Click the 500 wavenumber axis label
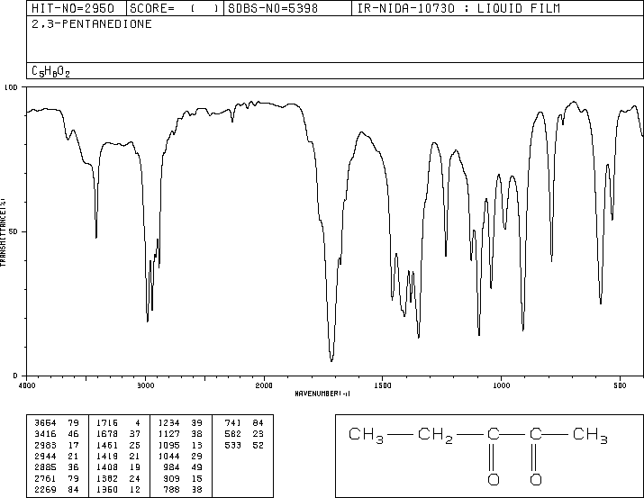The width and height of the screenshot is (644, 498). pos(620,385)
